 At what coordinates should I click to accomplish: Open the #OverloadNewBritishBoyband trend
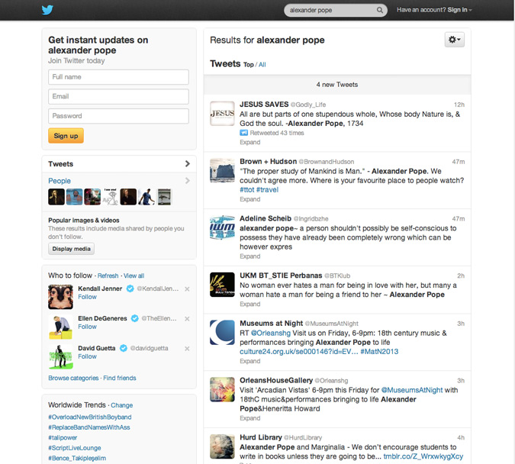90,417
